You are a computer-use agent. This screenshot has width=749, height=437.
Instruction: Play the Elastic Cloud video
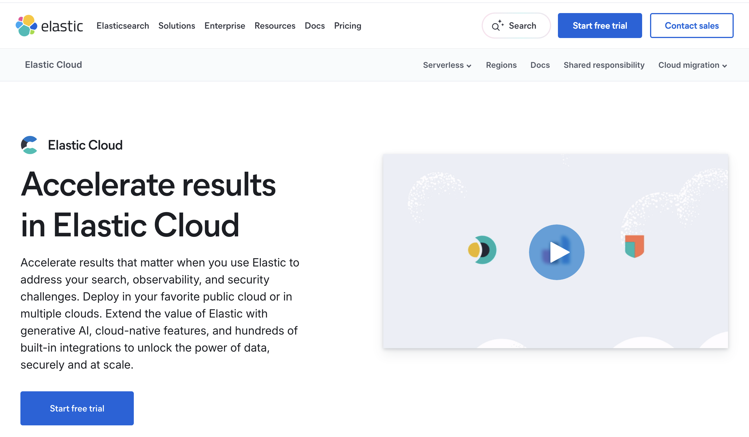[x=557, y=252]
